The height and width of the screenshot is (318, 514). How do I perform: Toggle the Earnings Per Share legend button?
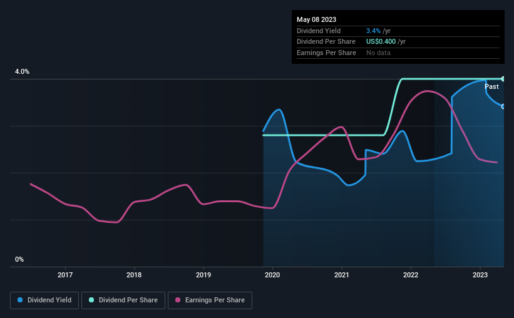click(x=210, y=300)
